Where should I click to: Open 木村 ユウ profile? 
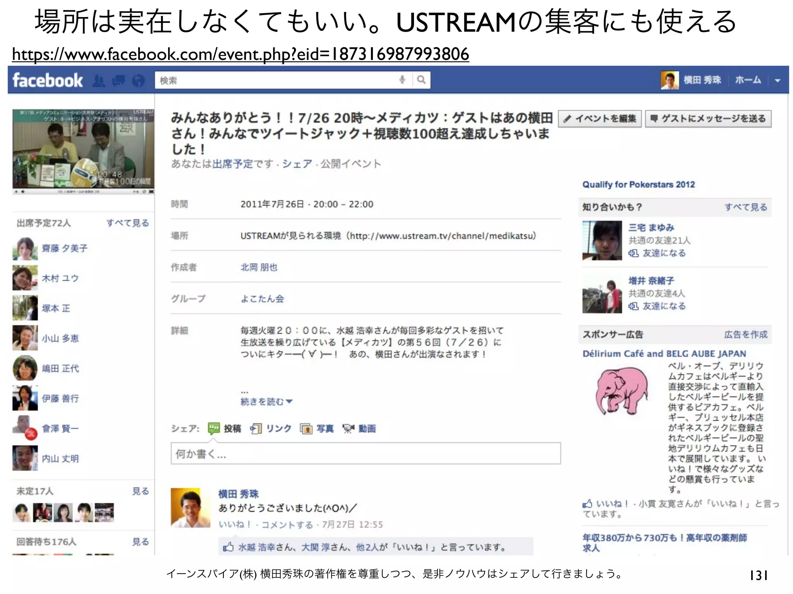pos(60,278)
